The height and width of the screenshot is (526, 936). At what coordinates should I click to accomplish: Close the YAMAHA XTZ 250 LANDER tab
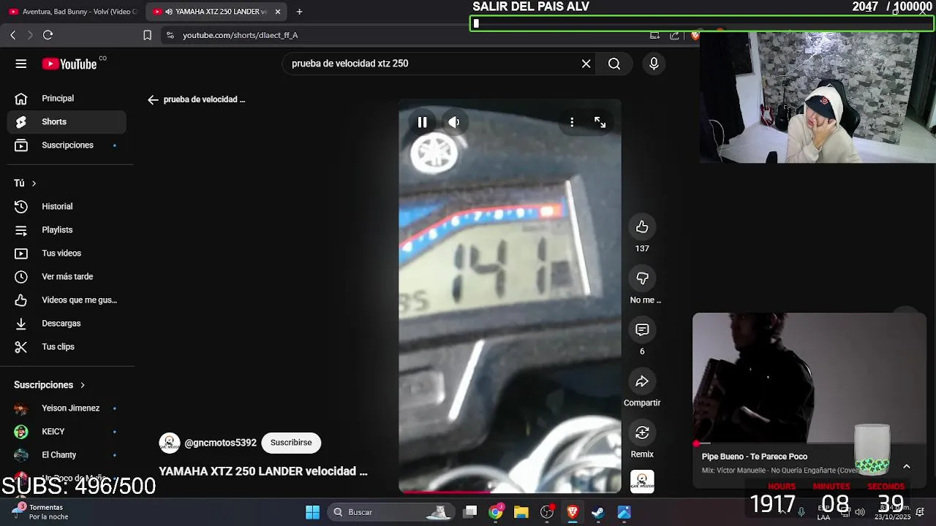tap(278, 12)
